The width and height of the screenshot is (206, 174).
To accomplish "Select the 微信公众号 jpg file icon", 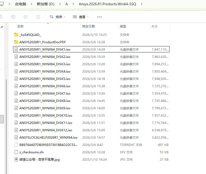I will (x=16, y=159).
